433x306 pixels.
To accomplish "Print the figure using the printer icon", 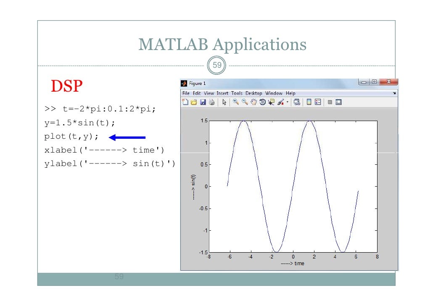I will point(212,102).
